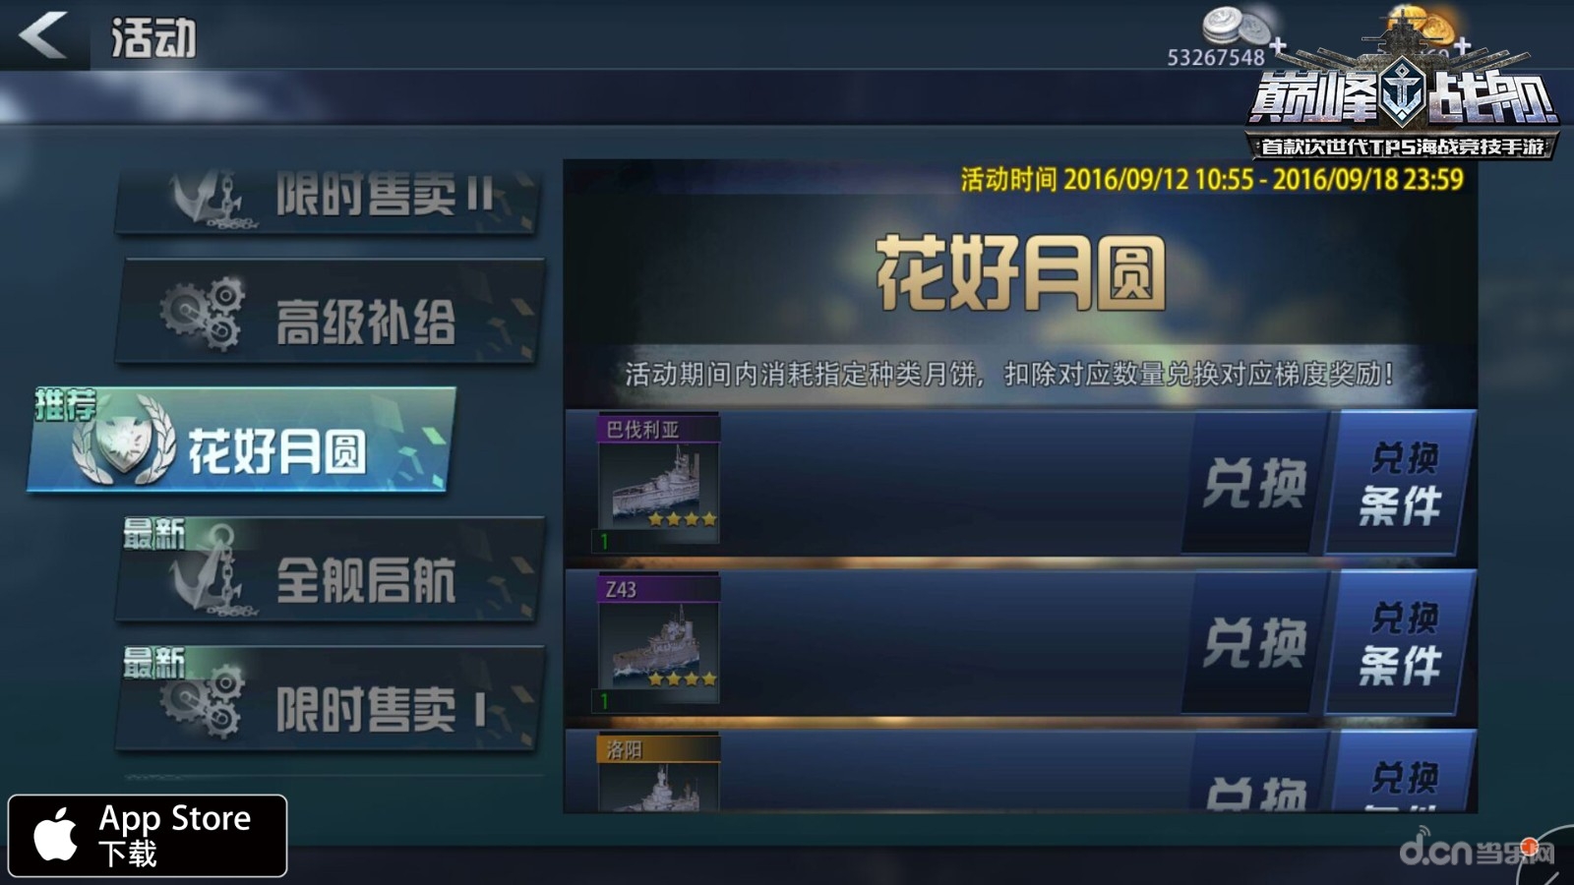Click the gears icon on 高级补给
This screenshot has width=1574, height=885.
click(x=202, y=315)
